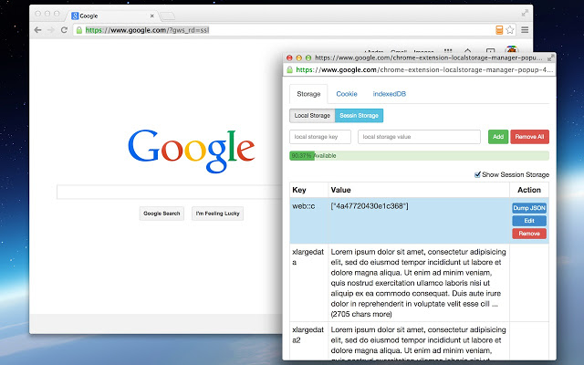Click the 90.37% available progress bar
This screenshot has height=365, width=584.
[420, 156]
